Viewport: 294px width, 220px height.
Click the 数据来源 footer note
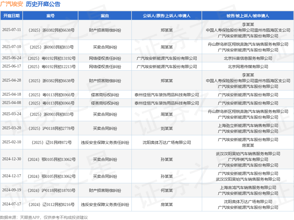[x=44, y=217]
